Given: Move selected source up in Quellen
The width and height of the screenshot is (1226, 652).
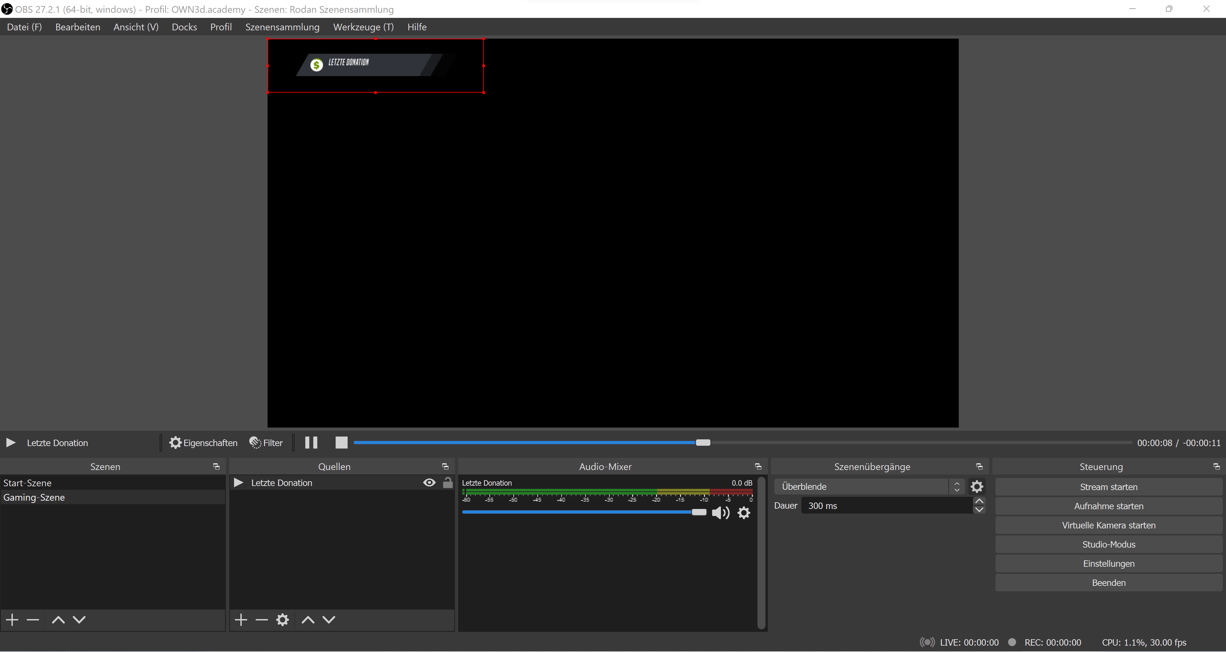Looking at the screenshot, I should pos(308,620).
